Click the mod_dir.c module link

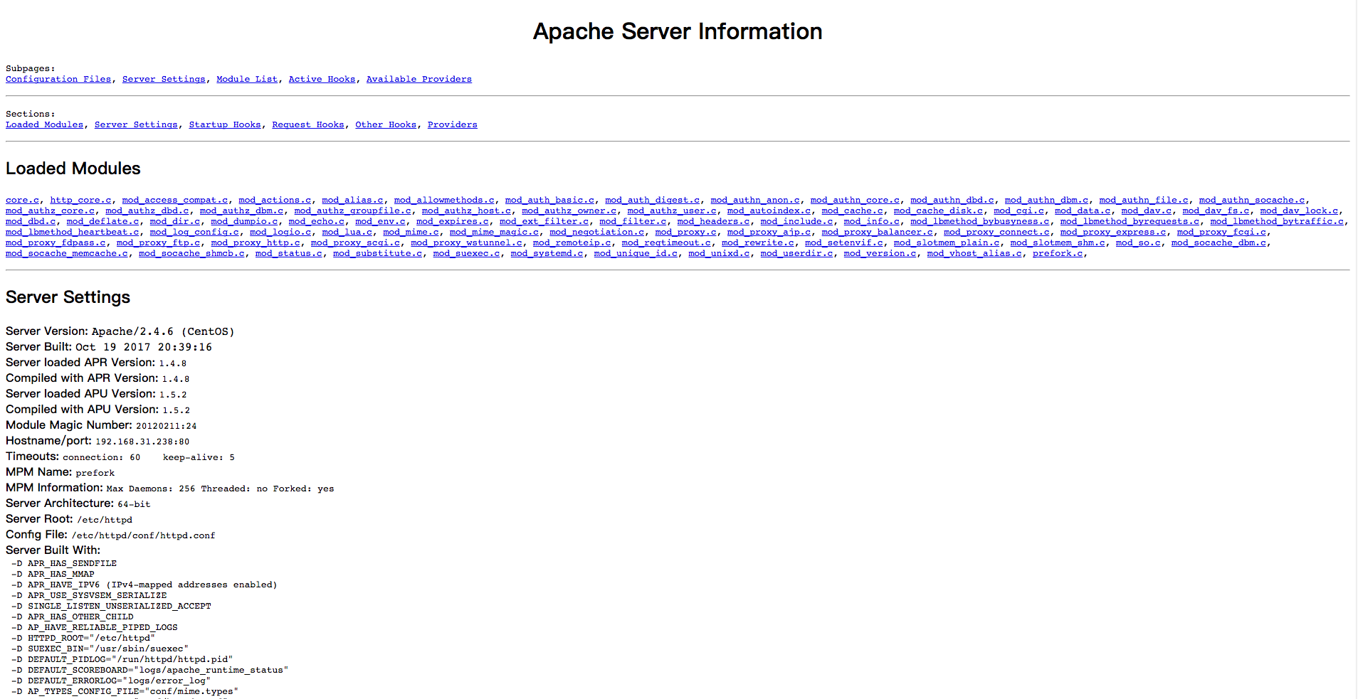click(x=175, y=221)
